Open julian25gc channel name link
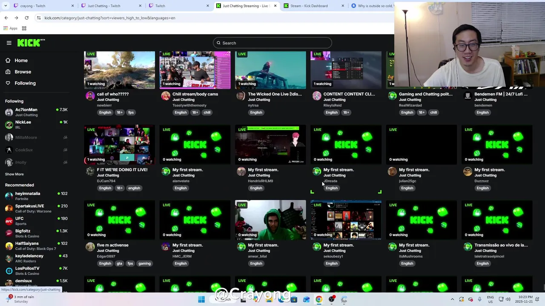545x306 pixels. point(407,181)
